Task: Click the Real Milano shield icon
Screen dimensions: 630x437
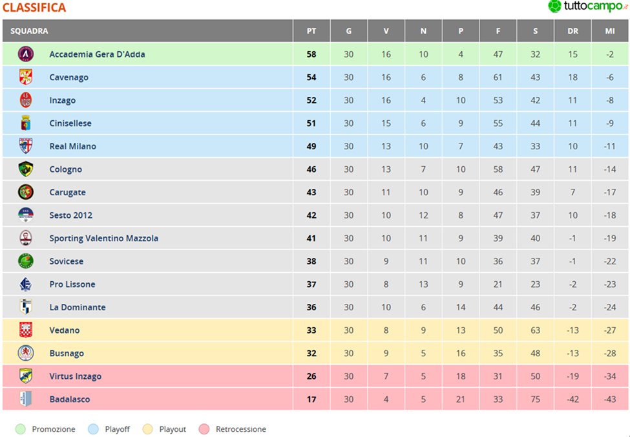Action: [26, 146]
